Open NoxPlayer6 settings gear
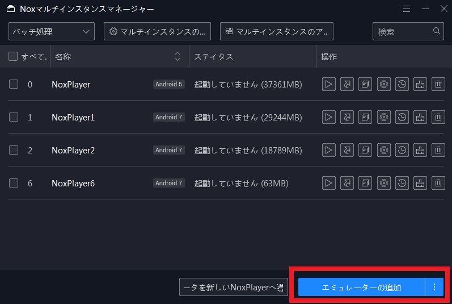The height and width of the screenshot is (304, 452). [384, 183]
